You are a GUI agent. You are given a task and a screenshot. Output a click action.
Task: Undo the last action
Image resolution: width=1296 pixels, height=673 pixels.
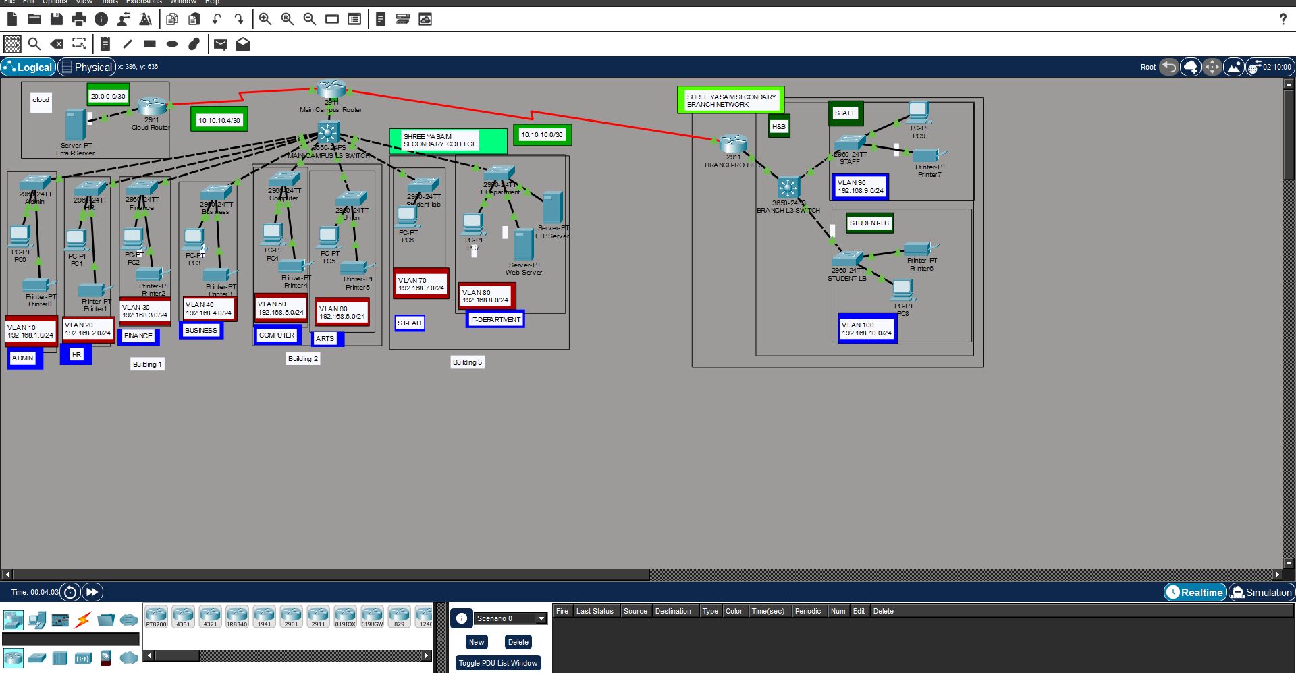pos(217,19)
